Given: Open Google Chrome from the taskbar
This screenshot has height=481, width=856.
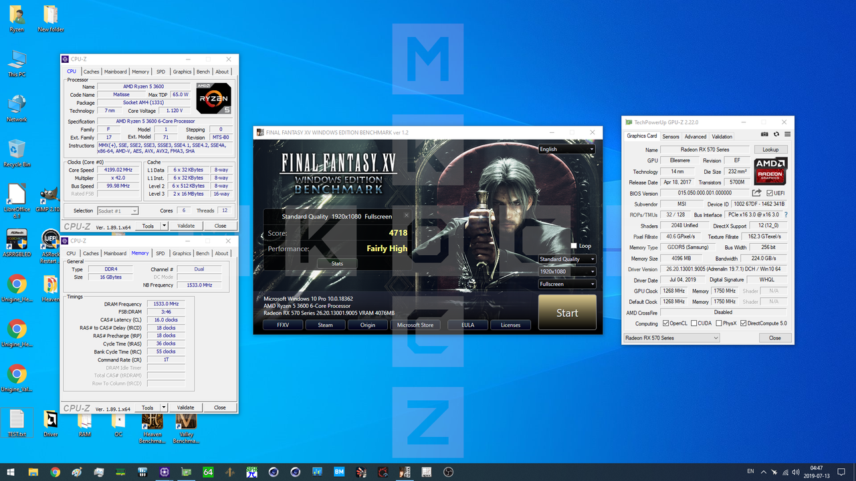Looking at the screenshot, I should tap(56, 472).
